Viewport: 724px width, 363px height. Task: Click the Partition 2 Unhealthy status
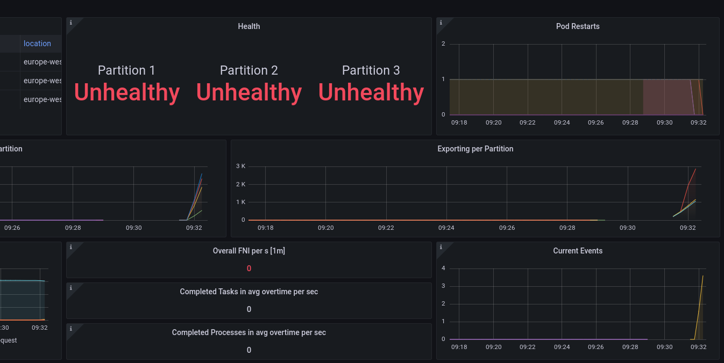point(249,92)
